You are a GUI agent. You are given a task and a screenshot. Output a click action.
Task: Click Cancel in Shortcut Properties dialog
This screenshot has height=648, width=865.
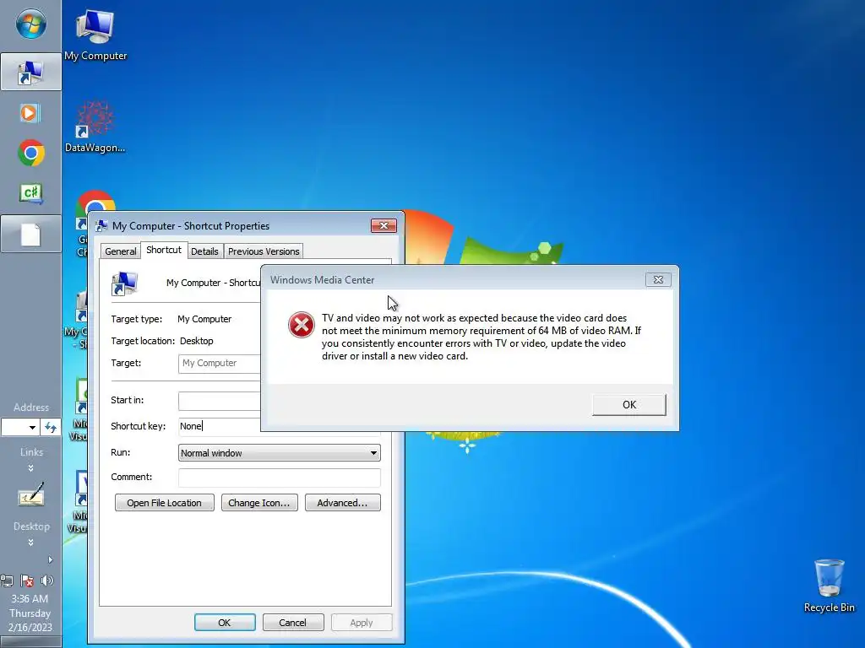tap(292, 623)
